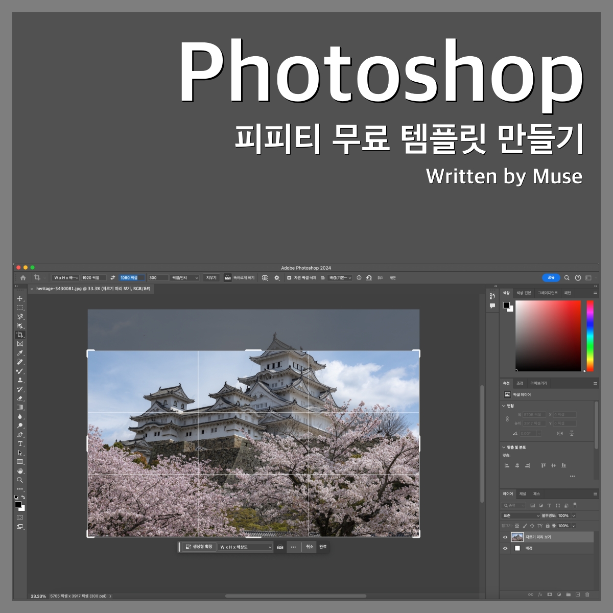The width and height of the screenshot is (613, 613).
Task: Select the Gradient tool
Action: tap(20, 408)
